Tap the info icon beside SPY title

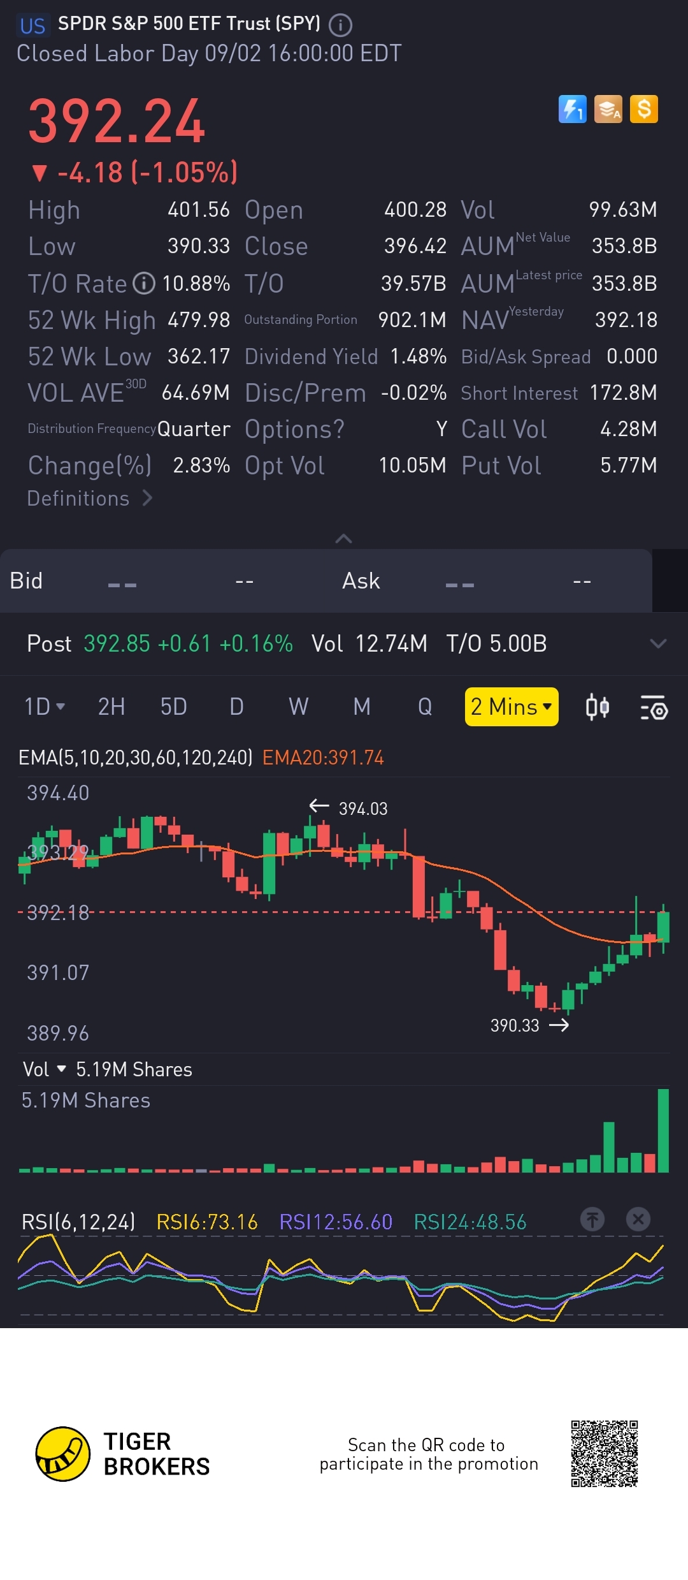pyautogui.click(x=340, y=26)
